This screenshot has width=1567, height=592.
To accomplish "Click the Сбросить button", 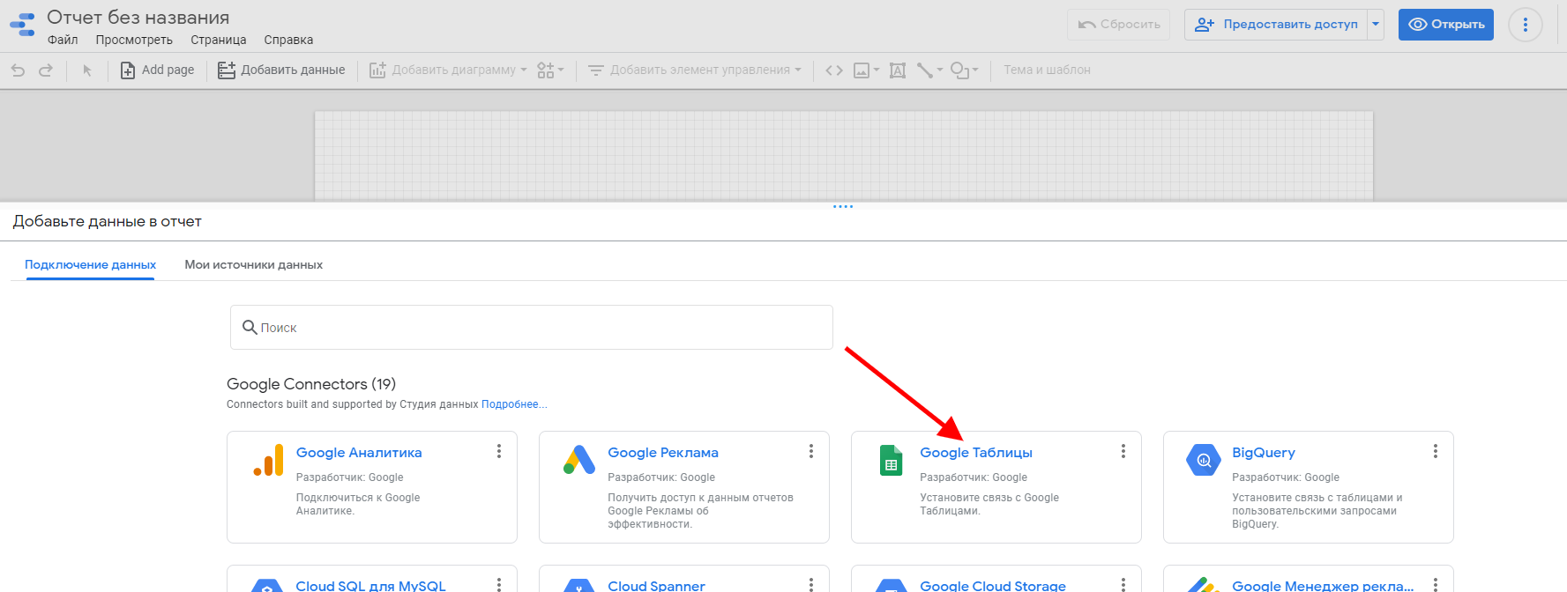I will coord(1118,25).
